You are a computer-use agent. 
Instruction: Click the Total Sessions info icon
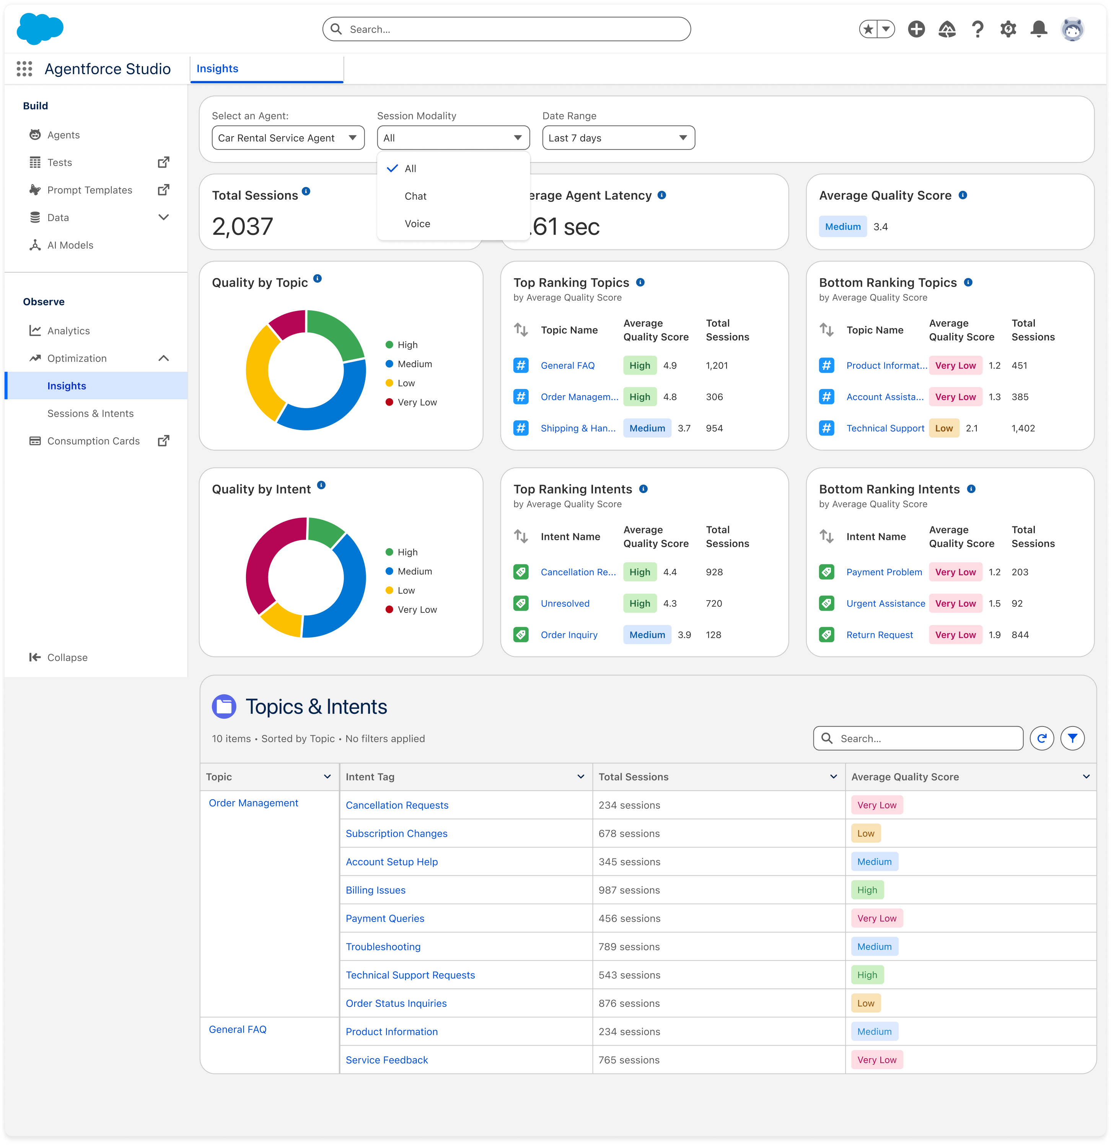[x=306, y=192]
